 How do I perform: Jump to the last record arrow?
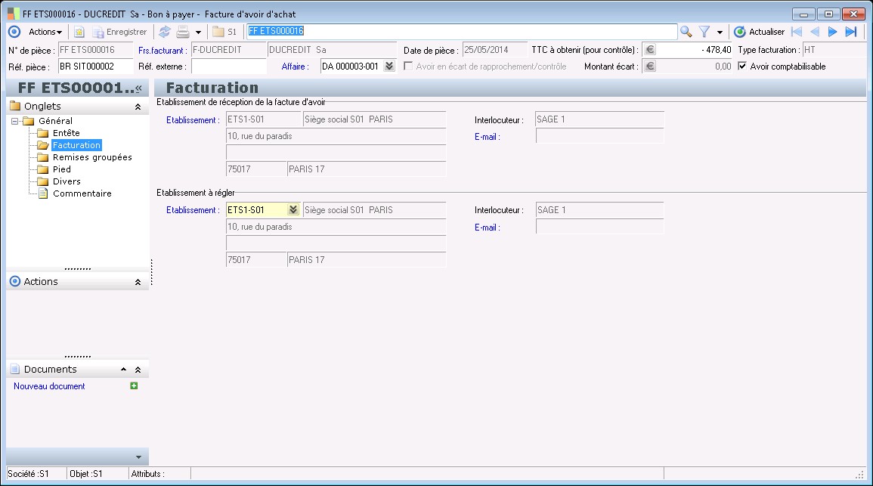(850, 32)
